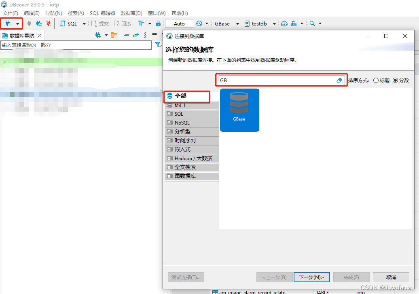The width and height of the screenshot is (419, 294).
Task: Expand the transaction log dropdown arrow
Action: click(x=207, y=23)
